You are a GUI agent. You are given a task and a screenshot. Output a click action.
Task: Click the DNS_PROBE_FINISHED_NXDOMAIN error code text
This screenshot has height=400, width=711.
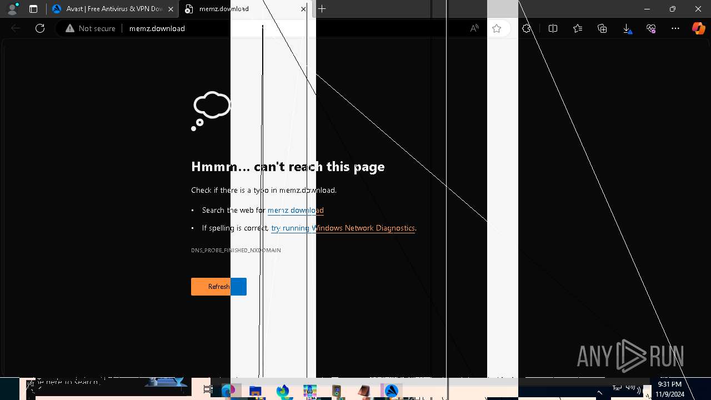236,250
